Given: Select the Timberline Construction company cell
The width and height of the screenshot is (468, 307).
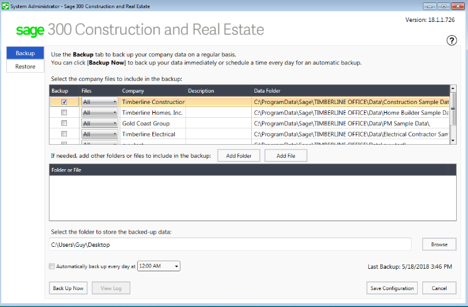Looking at the screenshot, I should click(x=153, y=102).
